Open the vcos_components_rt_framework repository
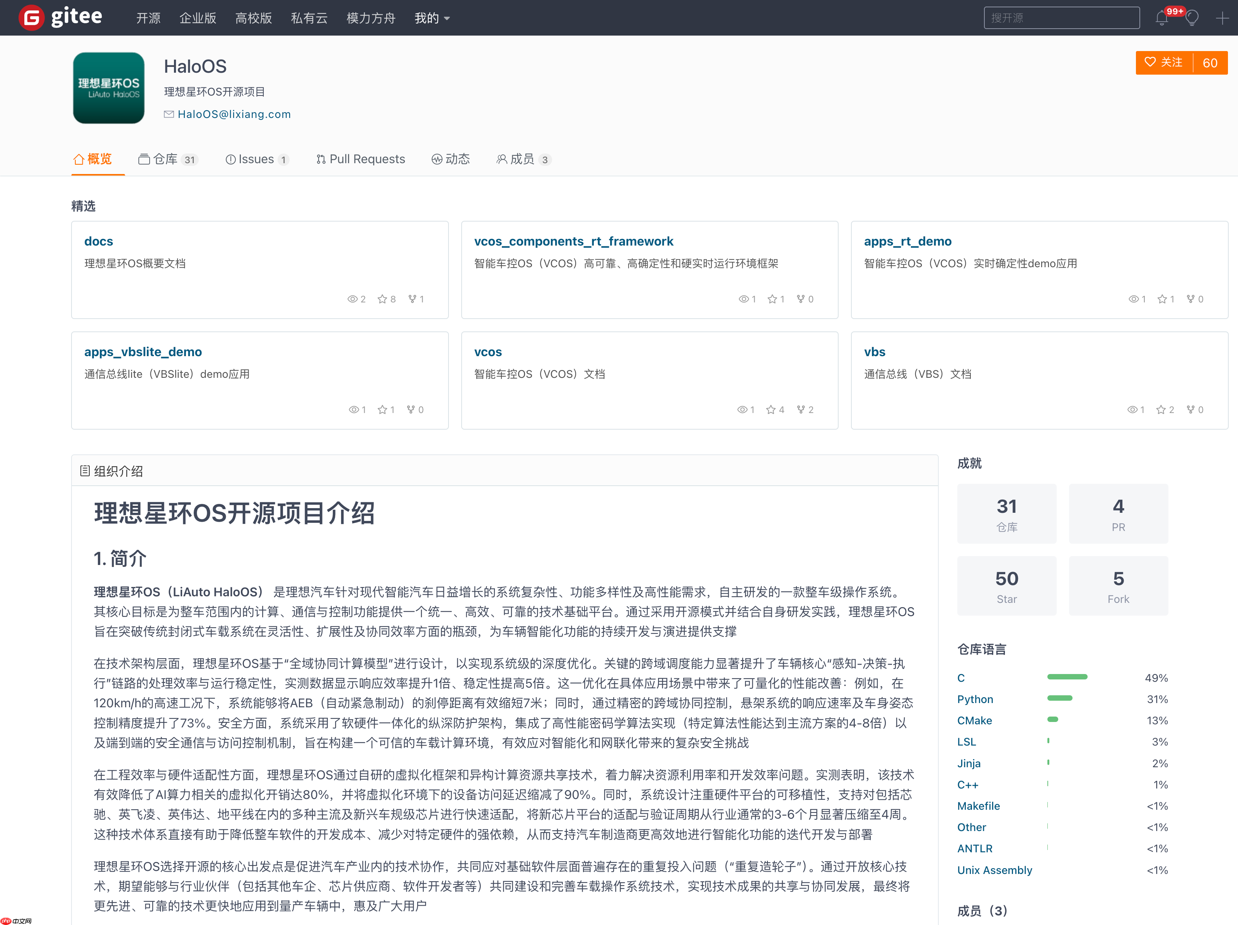The image size is (1238, 925). pyautogui.click(x=574, y=241)
